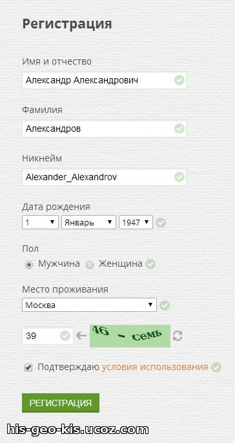Expand the Москва residence dropdown
The height and width of the screenshot is (443, 235).
pos(89,305)
